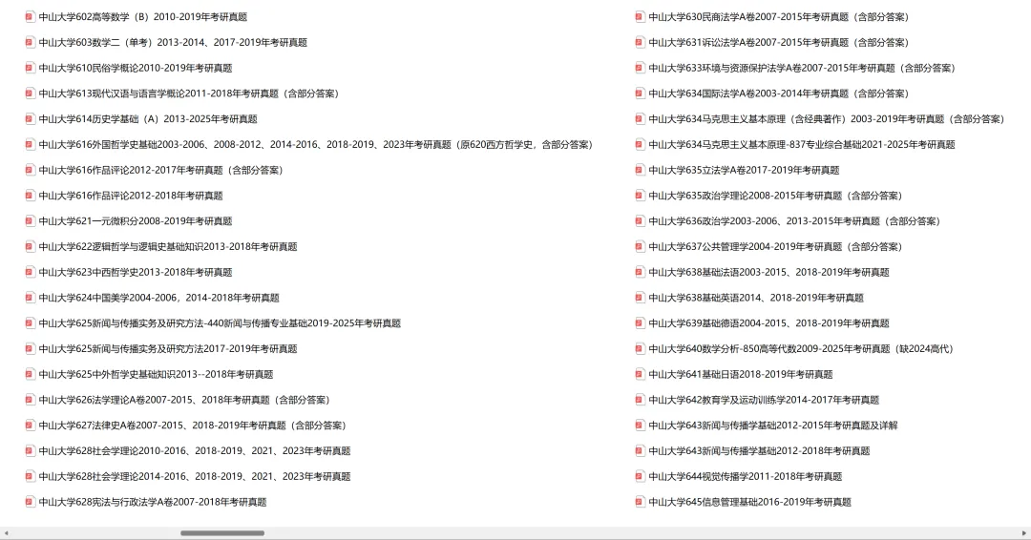Click PDF icon of 中山大学630民商法学A卷 file
This screenshot has width=1031, height=540.
coord(640,17)
